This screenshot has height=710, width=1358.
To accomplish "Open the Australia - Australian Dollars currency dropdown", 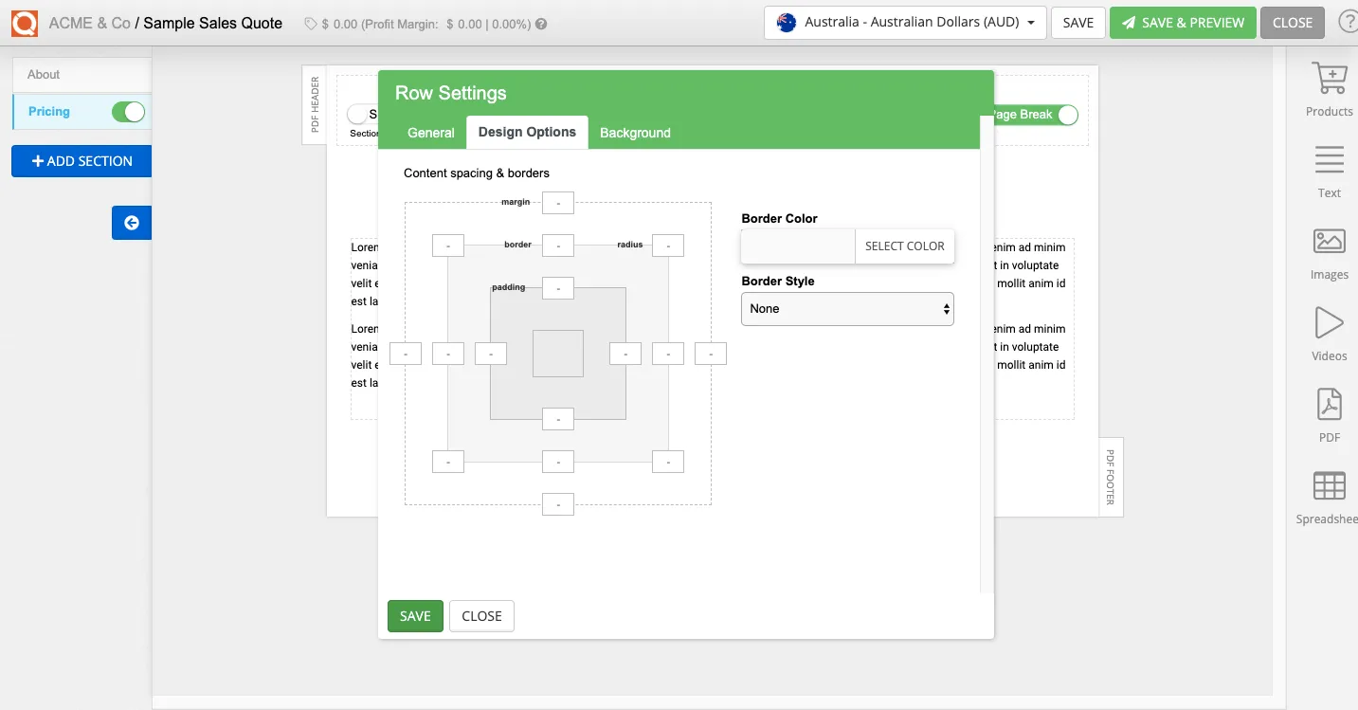I will pyautogui.click(x=904, y=22).
